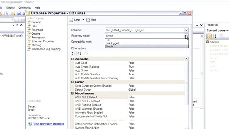Select the Filegroups page icon
Viewport: 229px width, 129px height.
click(29, 30)
